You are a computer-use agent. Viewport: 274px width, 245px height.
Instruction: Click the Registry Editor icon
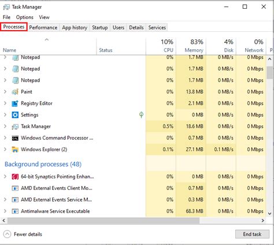tap(15, 104)
